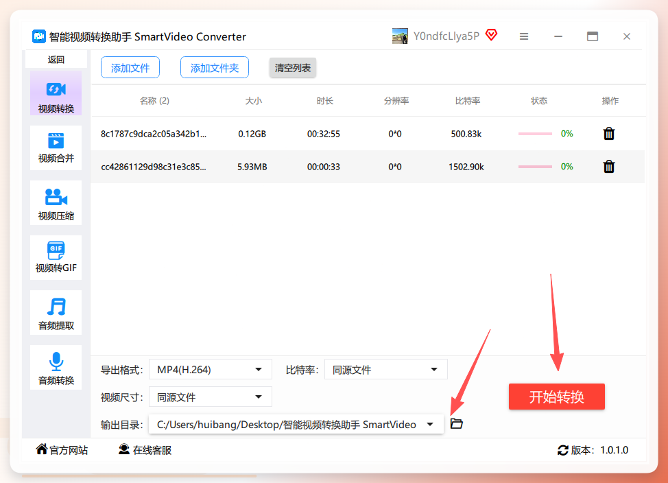
Task: Click 清空列表 clear list button
Action: pyautogui.click(x=293, y=68)
